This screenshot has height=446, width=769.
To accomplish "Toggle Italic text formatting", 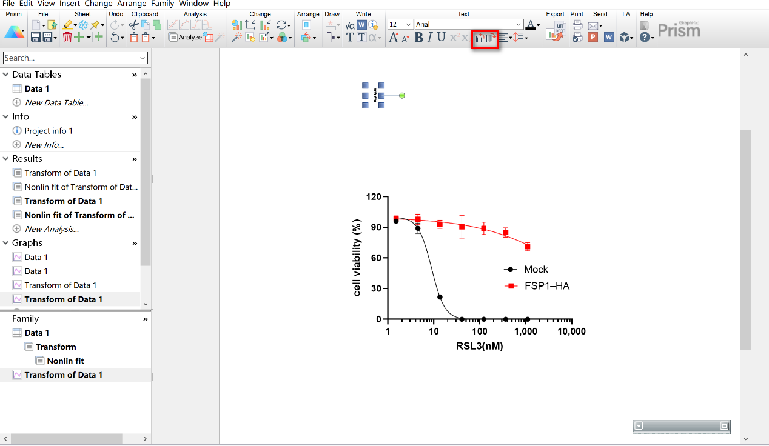I will tap(429, 38).
